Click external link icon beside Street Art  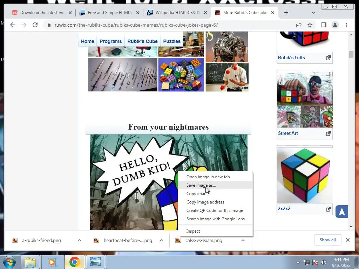point(328,133)
